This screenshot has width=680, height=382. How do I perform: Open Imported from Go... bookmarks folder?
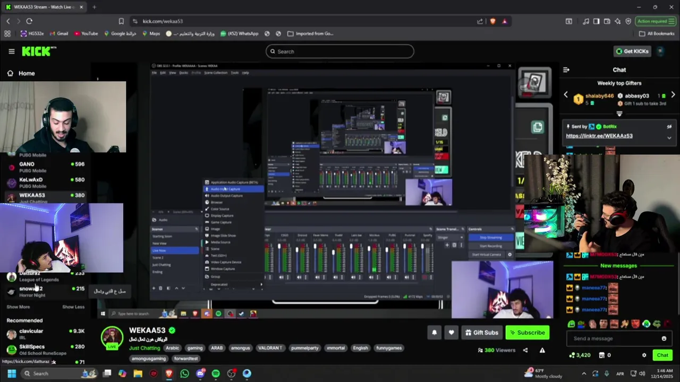point(310,33)
